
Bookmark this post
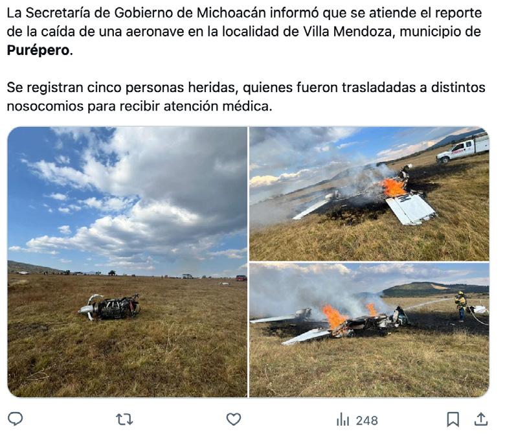click(x=453, y=419)
